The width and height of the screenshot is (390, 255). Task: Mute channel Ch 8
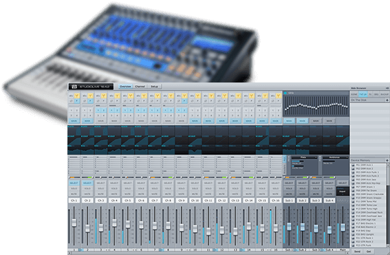pos(168,194)
